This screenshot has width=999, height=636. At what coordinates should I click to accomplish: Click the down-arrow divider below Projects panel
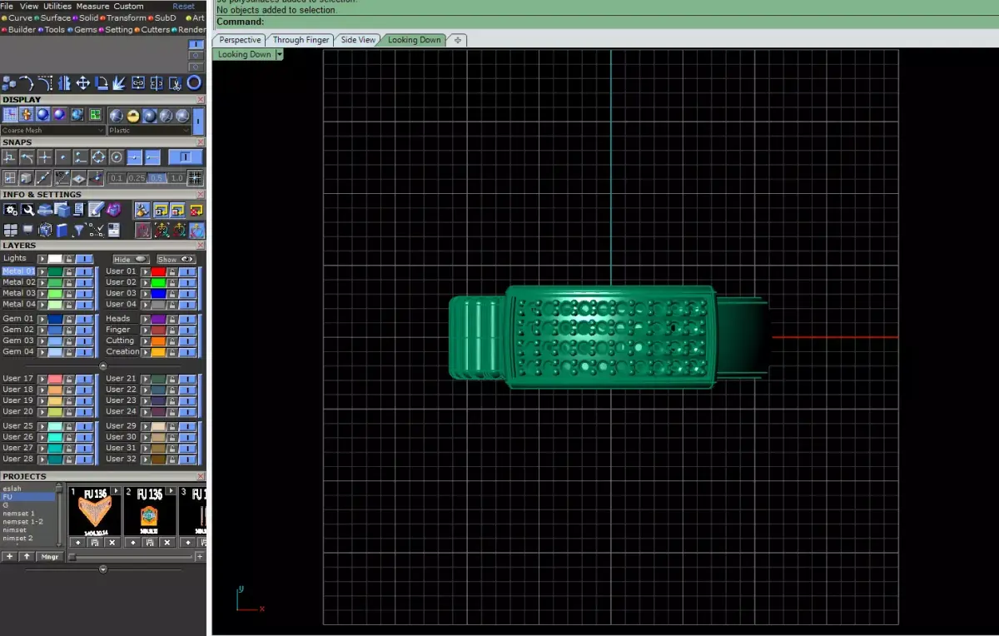click(x=103, y=569)
